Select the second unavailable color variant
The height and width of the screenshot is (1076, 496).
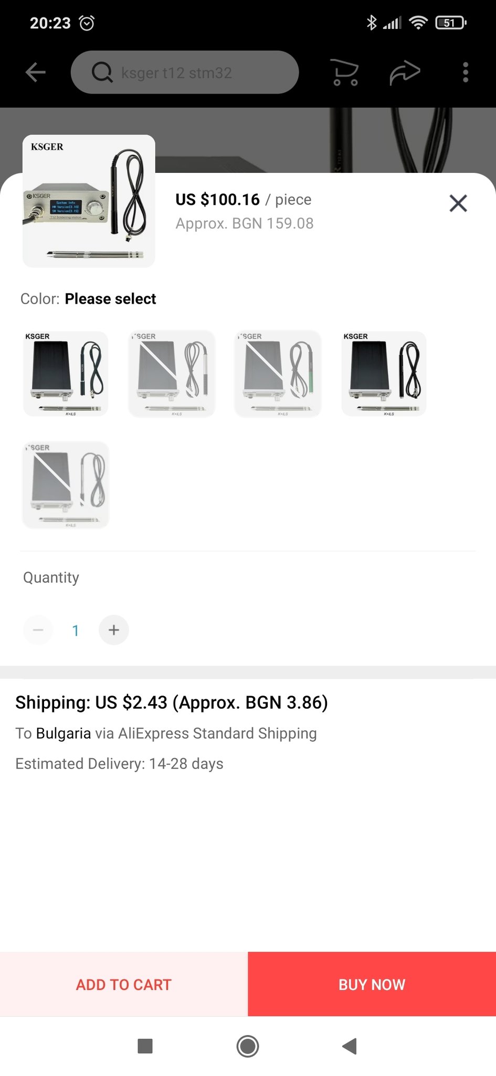(172, 374)
